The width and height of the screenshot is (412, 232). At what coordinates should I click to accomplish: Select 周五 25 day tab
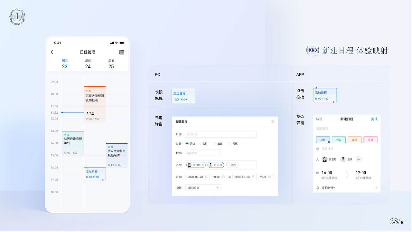[111, 64]
